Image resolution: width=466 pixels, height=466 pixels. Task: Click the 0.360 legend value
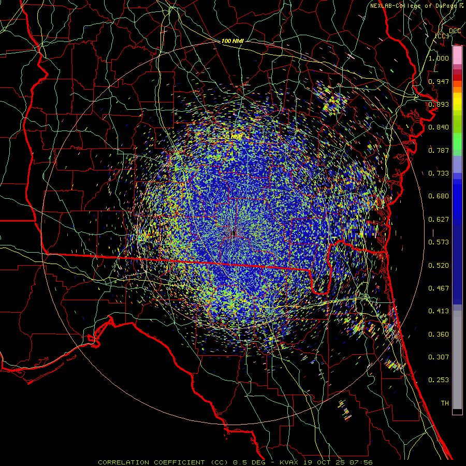(x=439, y=334)
